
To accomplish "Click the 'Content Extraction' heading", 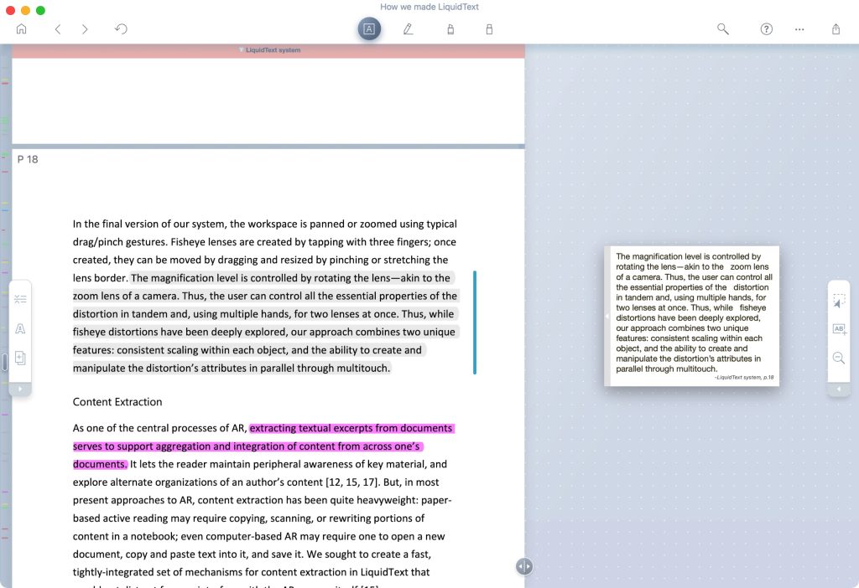I will point(117,401).
